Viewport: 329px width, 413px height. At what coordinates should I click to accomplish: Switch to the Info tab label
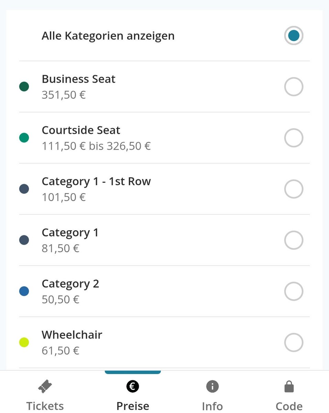click(x=212, y=406)
